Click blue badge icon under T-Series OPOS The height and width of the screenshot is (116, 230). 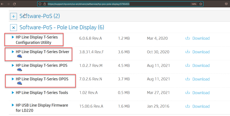point(19,83)
